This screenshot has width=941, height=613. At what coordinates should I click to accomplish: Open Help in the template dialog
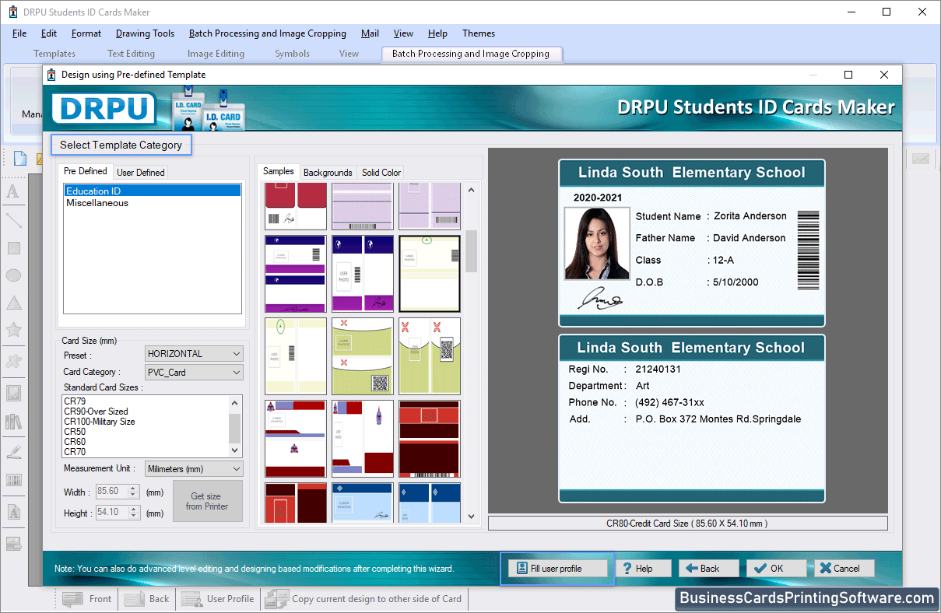(x=644, y=569)
